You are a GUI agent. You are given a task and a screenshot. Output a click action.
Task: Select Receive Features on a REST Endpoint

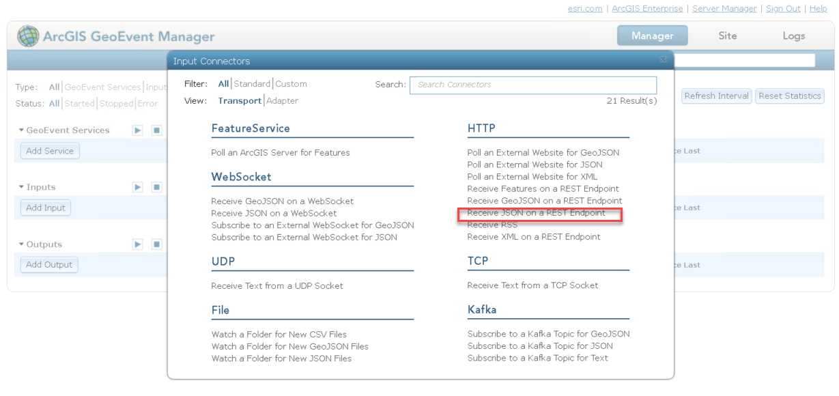click(x=543, y=188)
